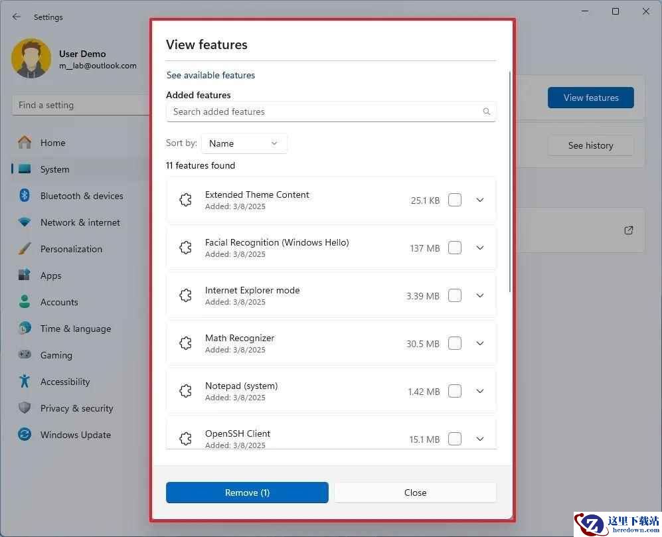Click the external link icon in Settings
The image size is (662, 537).
629,230
